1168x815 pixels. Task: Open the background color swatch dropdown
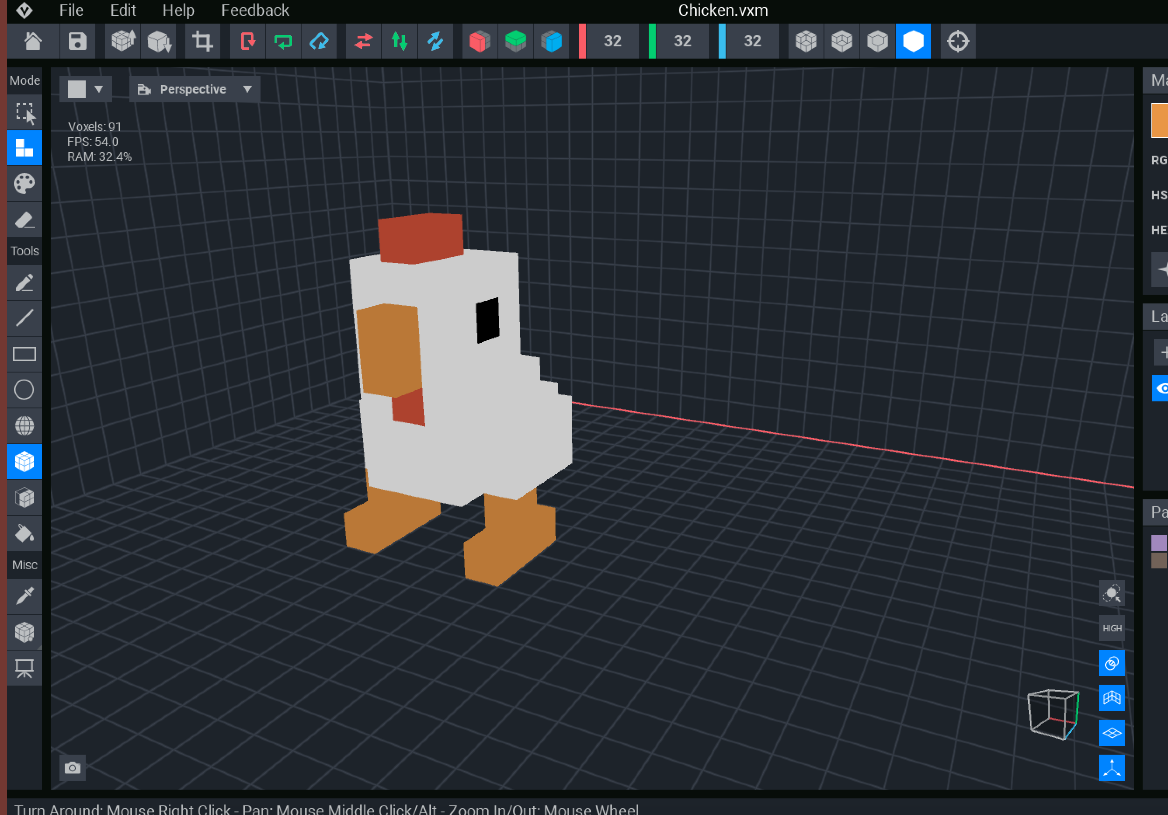point(86,90)
